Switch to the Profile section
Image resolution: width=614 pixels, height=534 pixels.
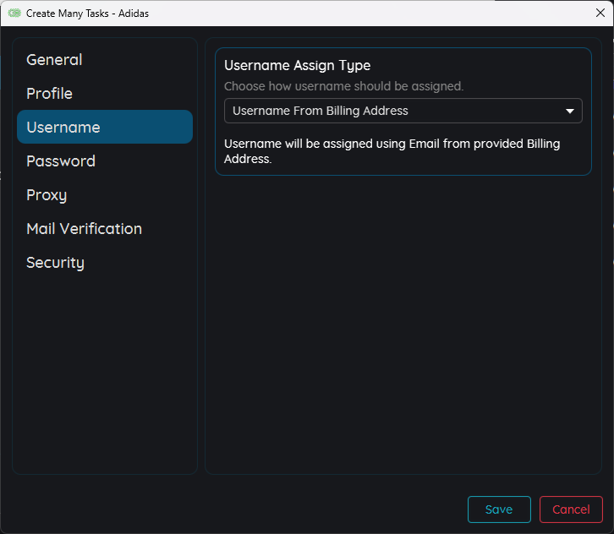point(49,94)
